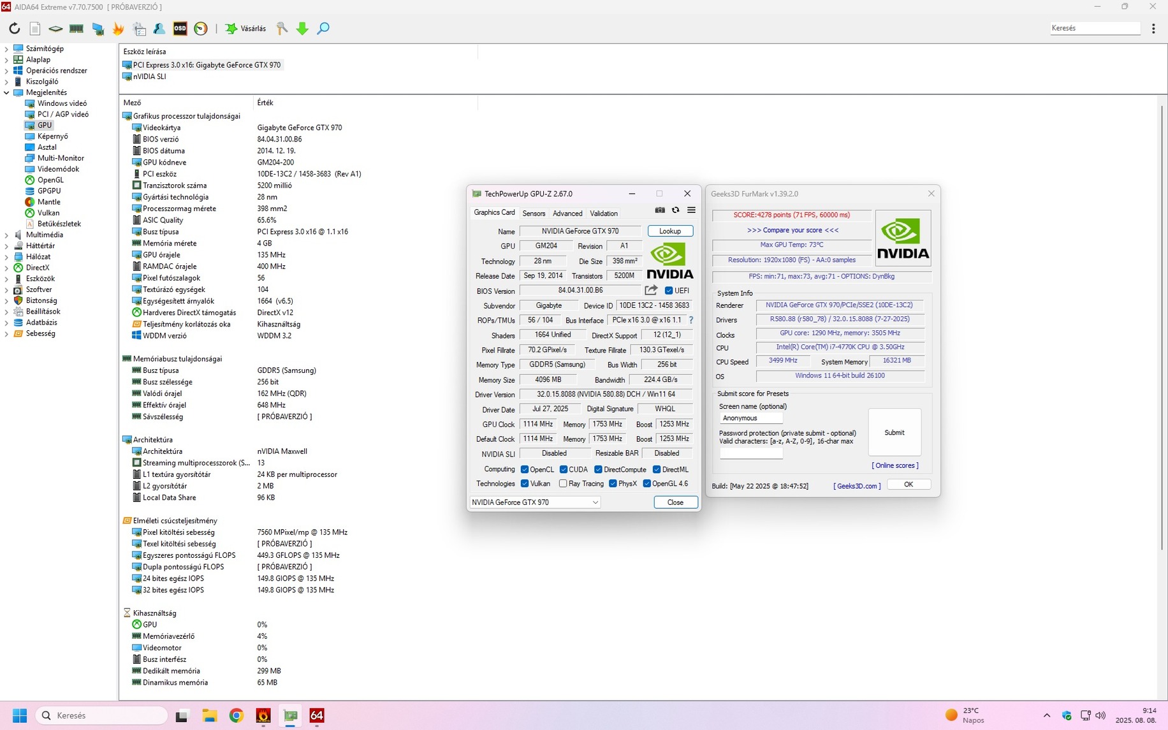Click the GPU-Z refresh icon

point(676,210)
